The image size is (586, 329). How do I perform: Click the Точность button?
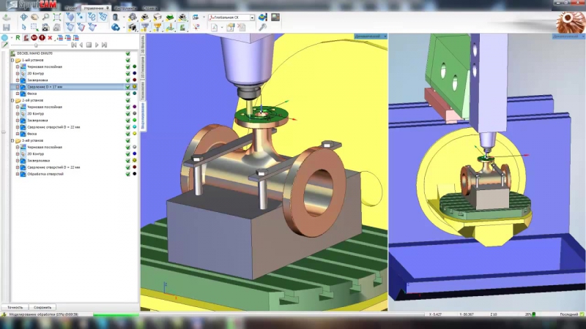tap(15, 307)
